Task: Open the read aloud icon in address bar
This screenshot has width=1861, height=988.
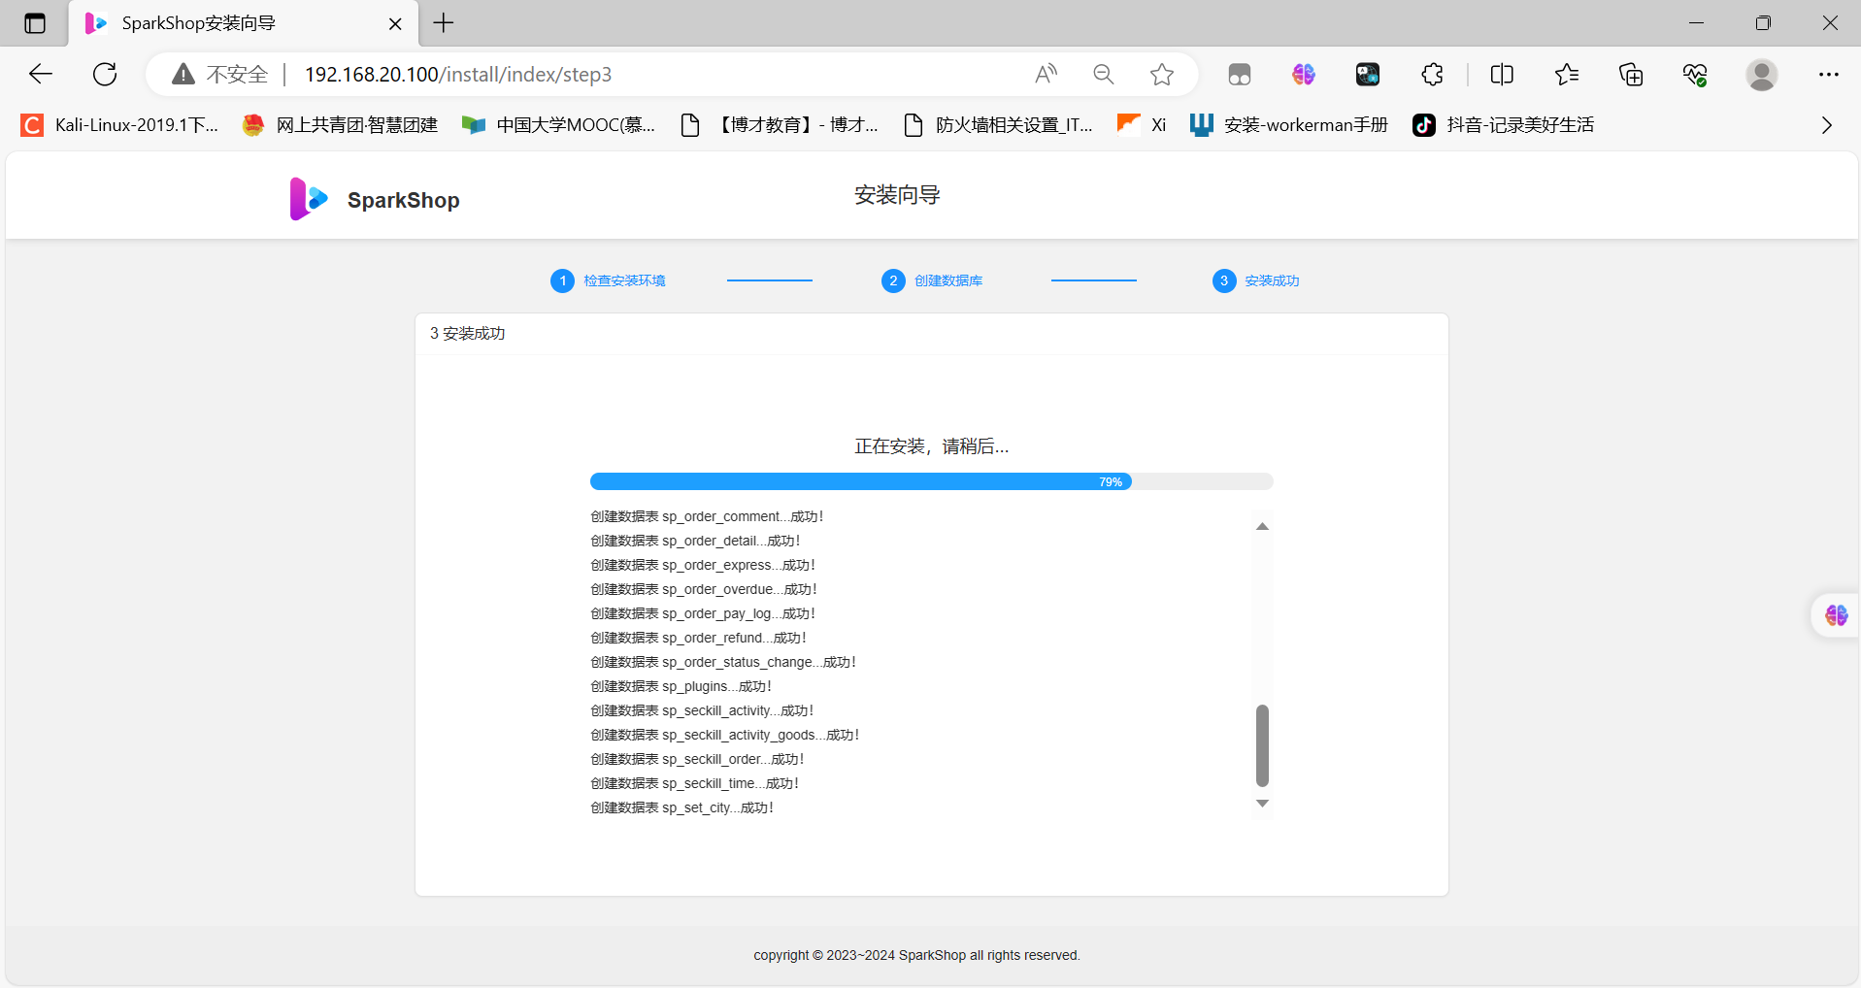Action: [1046, 74]
